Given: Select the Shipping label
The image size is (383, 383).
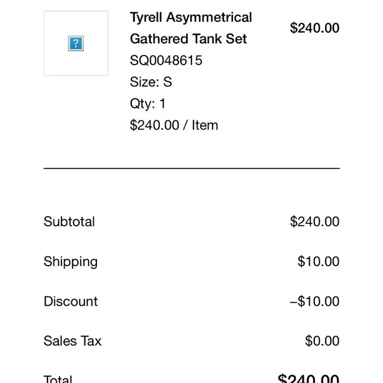Looking at the screenshot, I should point(71,262).
